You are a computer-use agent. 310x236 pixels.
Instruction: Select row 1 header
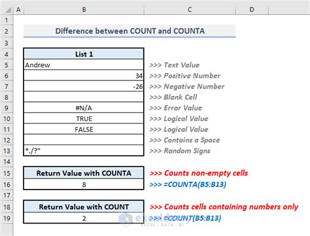[x=7, y=20]
